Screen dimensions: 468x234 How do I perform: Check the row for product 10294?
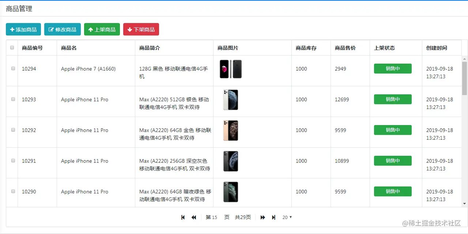pos(13,68)
